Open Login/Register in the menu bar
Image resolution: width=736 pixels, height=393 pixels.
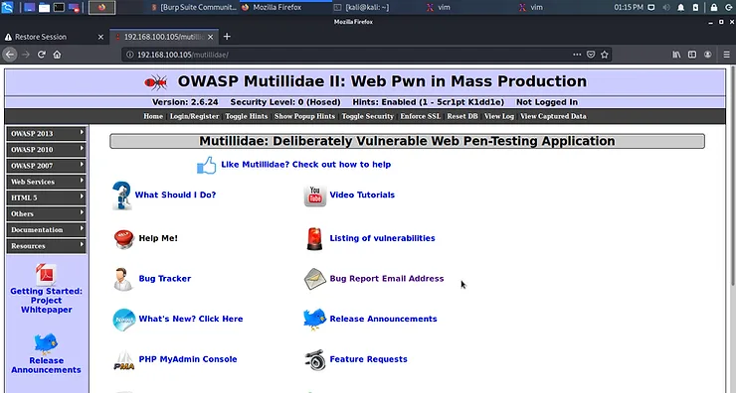[194, 116]
